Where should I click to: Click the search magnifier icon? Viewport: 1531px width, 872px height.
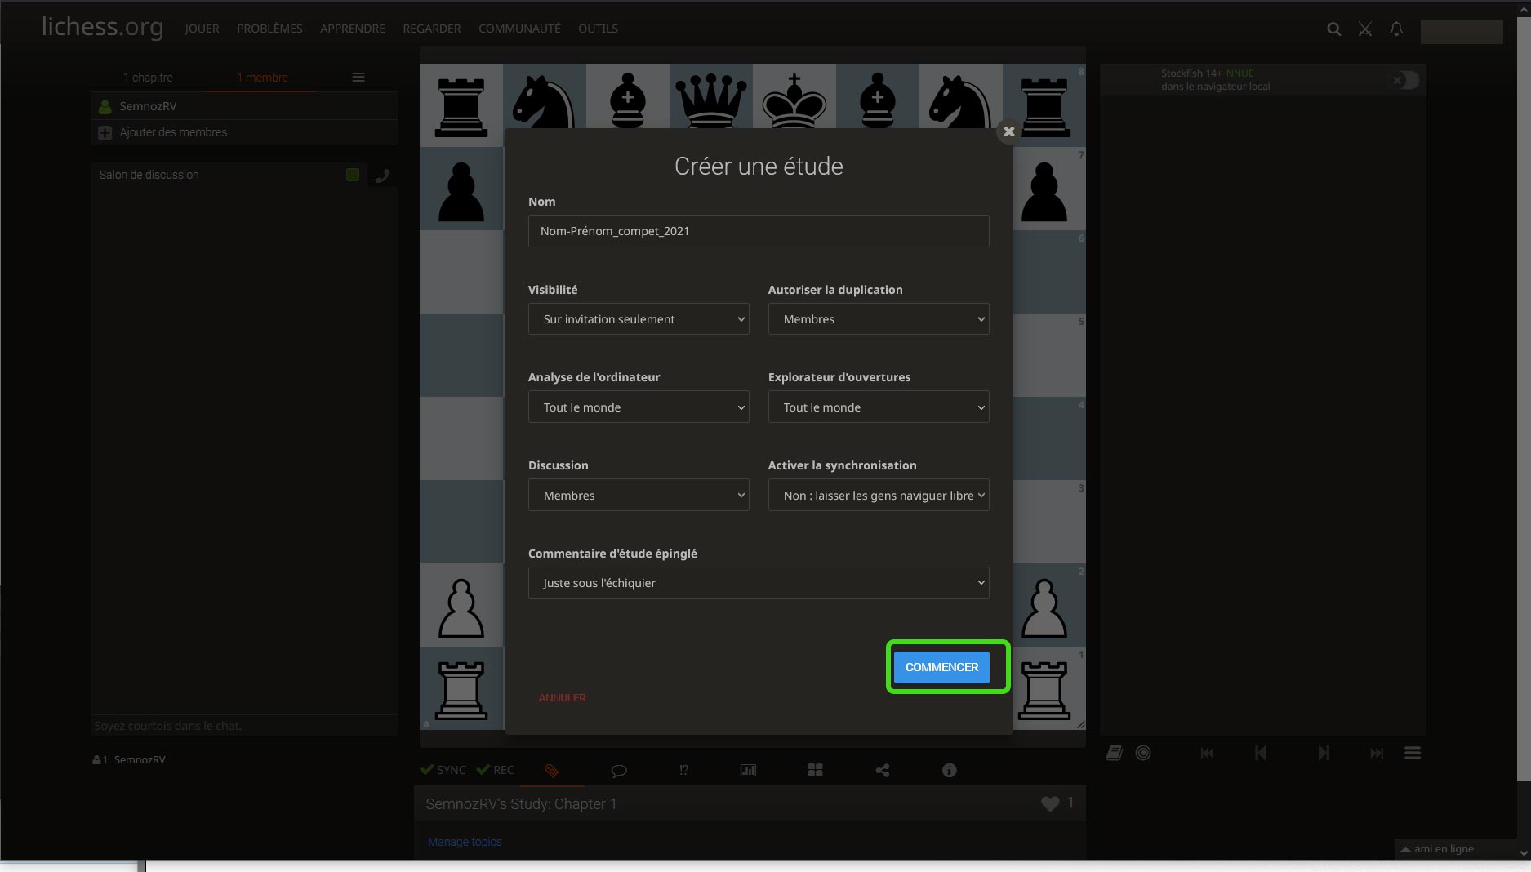click(1333, 29)
